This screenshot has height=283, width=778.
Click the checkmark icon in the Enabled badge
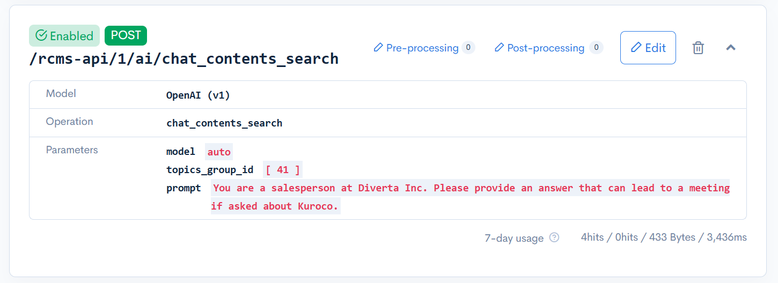pyautogui.click(x=41, y=36)
